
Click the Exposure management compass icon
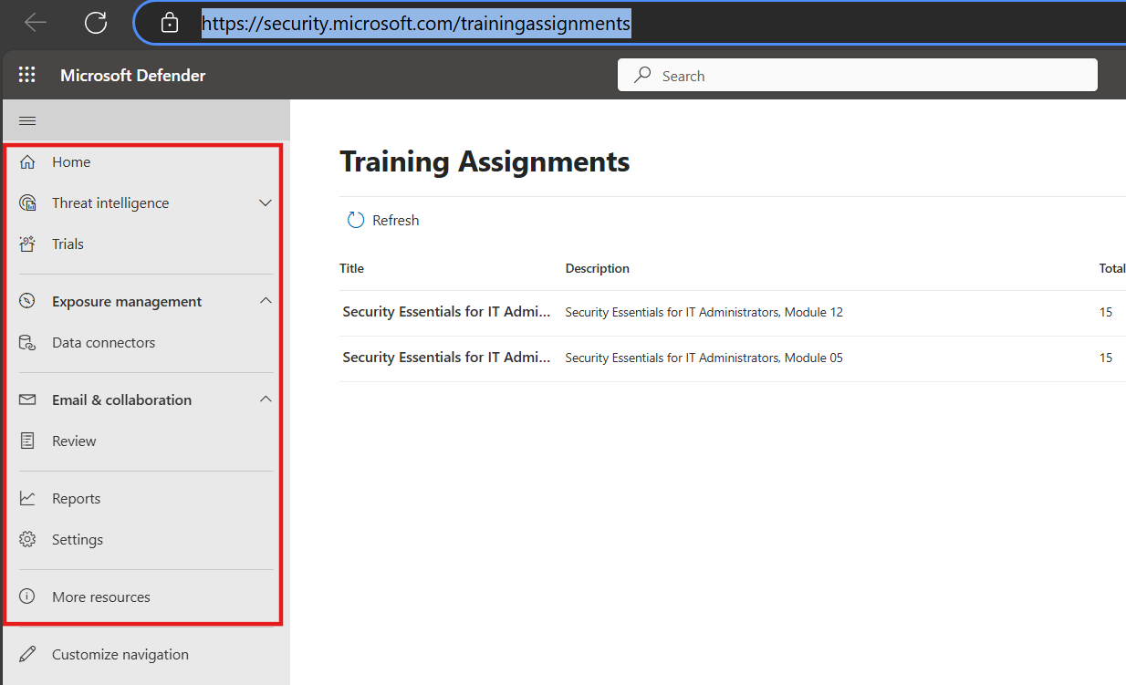coord(27,302)
